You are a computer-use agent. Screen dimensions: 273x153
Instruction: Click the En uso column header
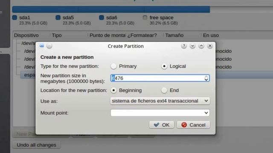tap(211, 35)
